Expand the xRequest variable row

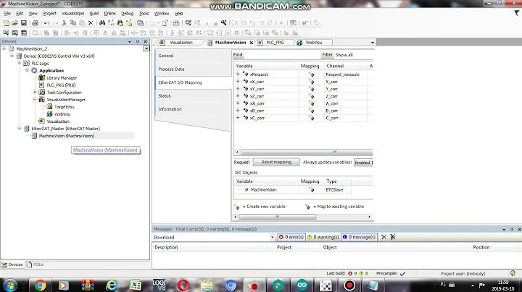click(x=238, y=74)
